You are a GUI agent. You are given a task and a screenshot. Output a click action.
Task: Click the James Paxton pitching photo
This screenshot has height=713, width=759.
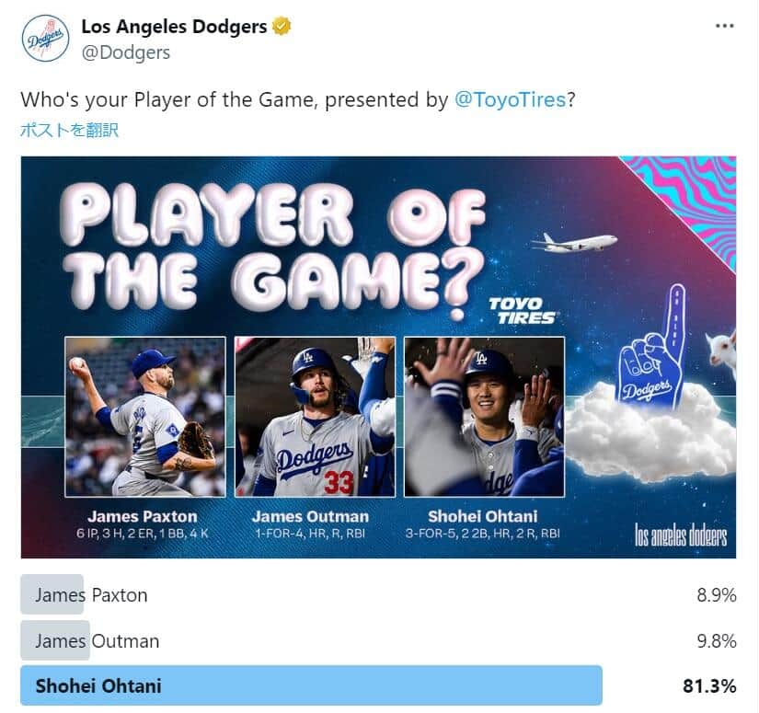(x=145, y=417)
